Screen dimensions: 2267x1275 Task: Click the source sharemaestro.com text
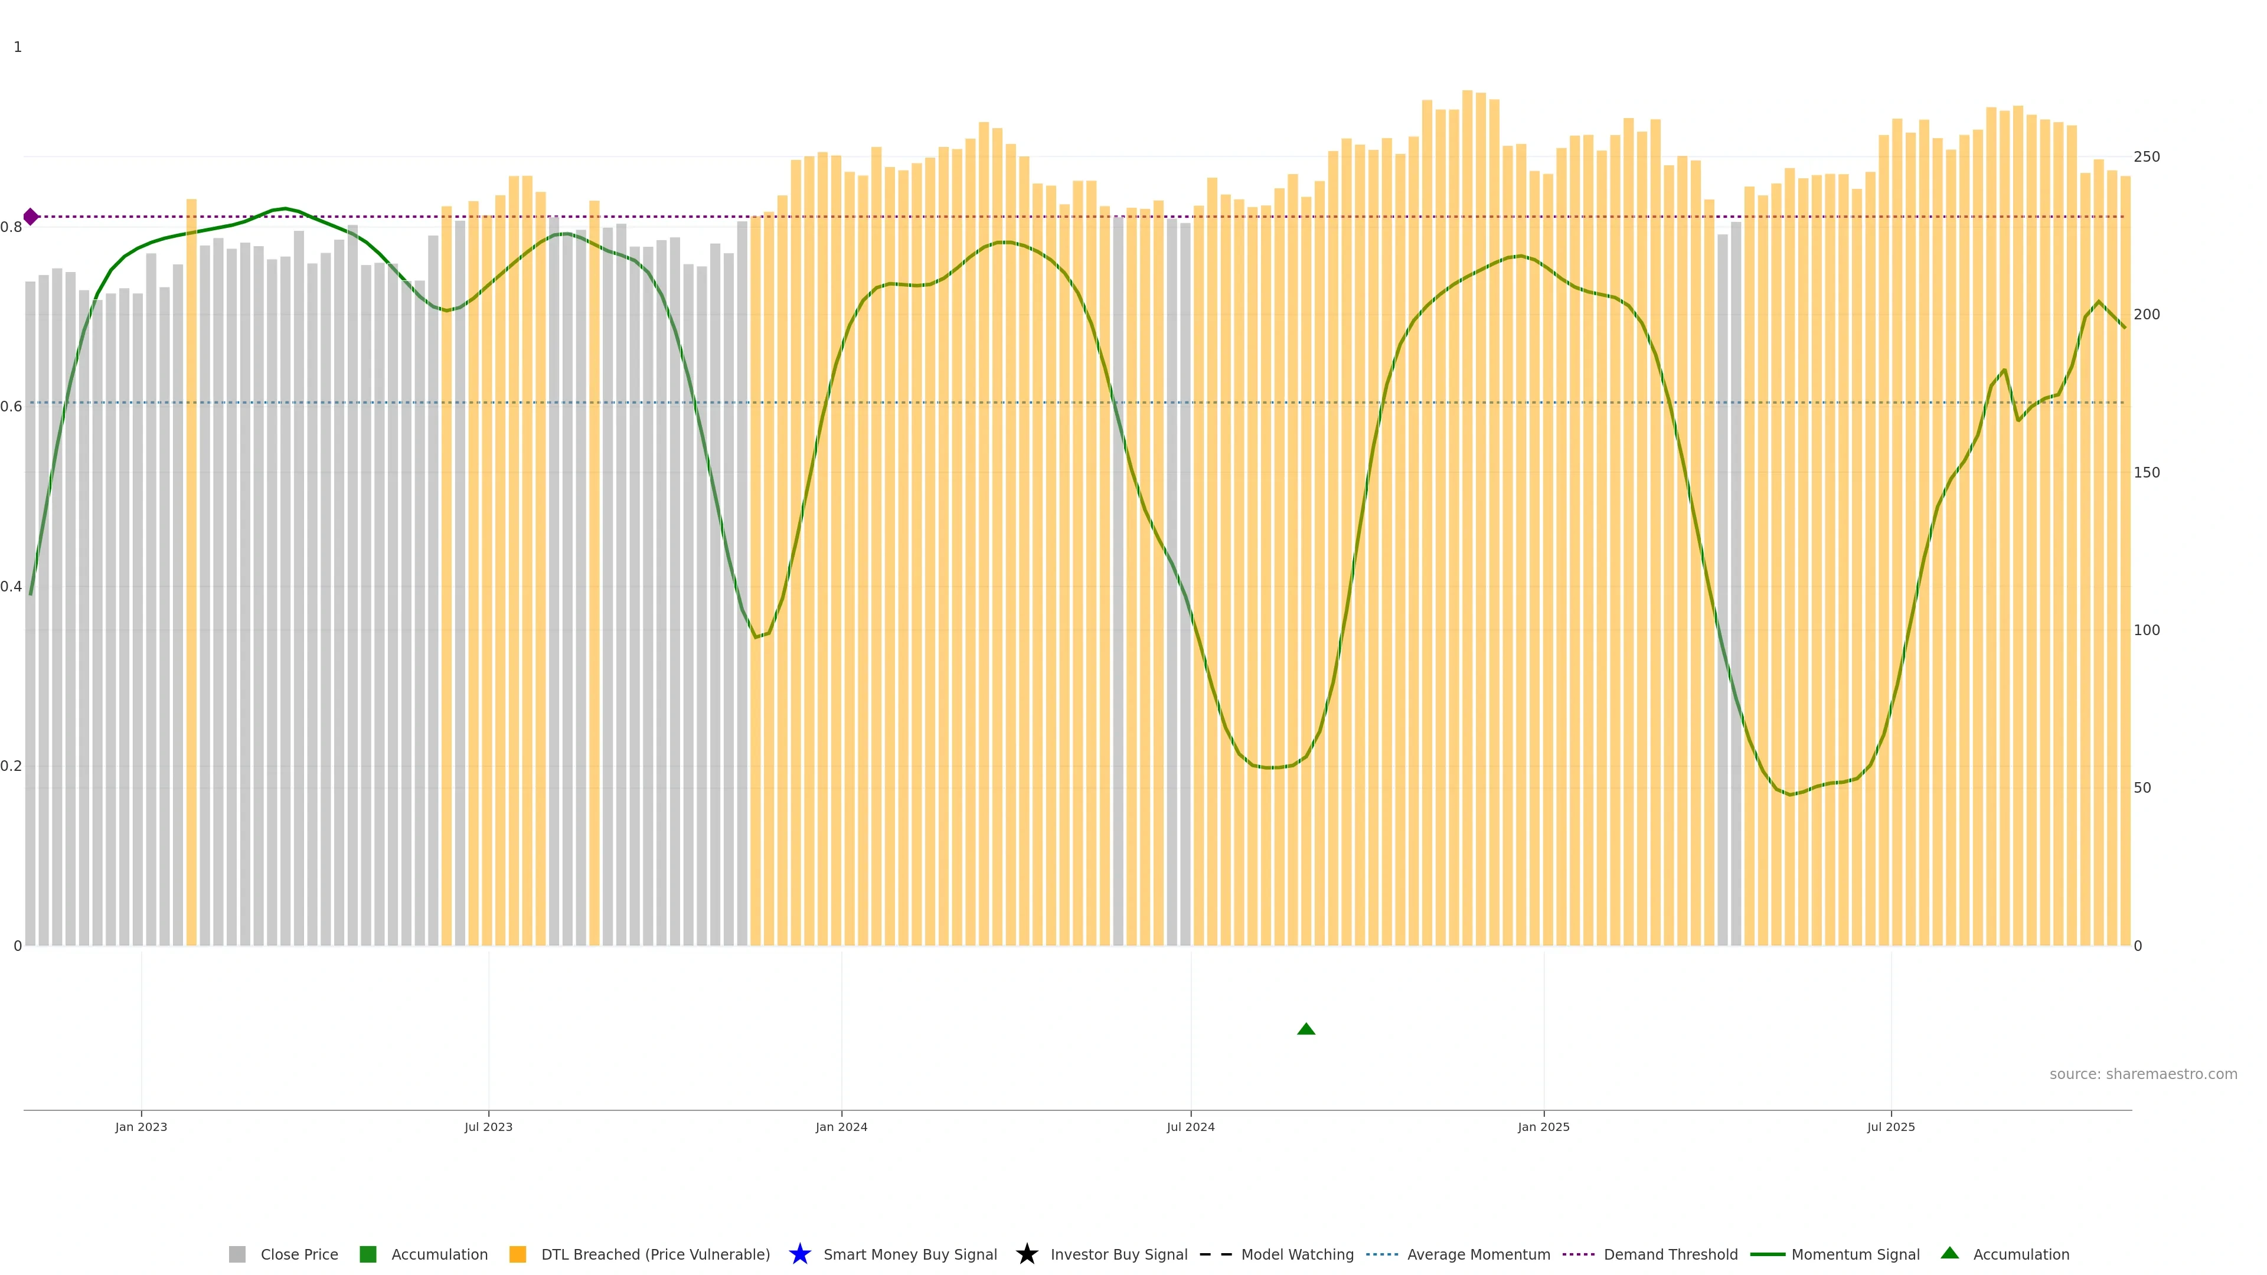pyautogui.click(x=2143, y=1074)
